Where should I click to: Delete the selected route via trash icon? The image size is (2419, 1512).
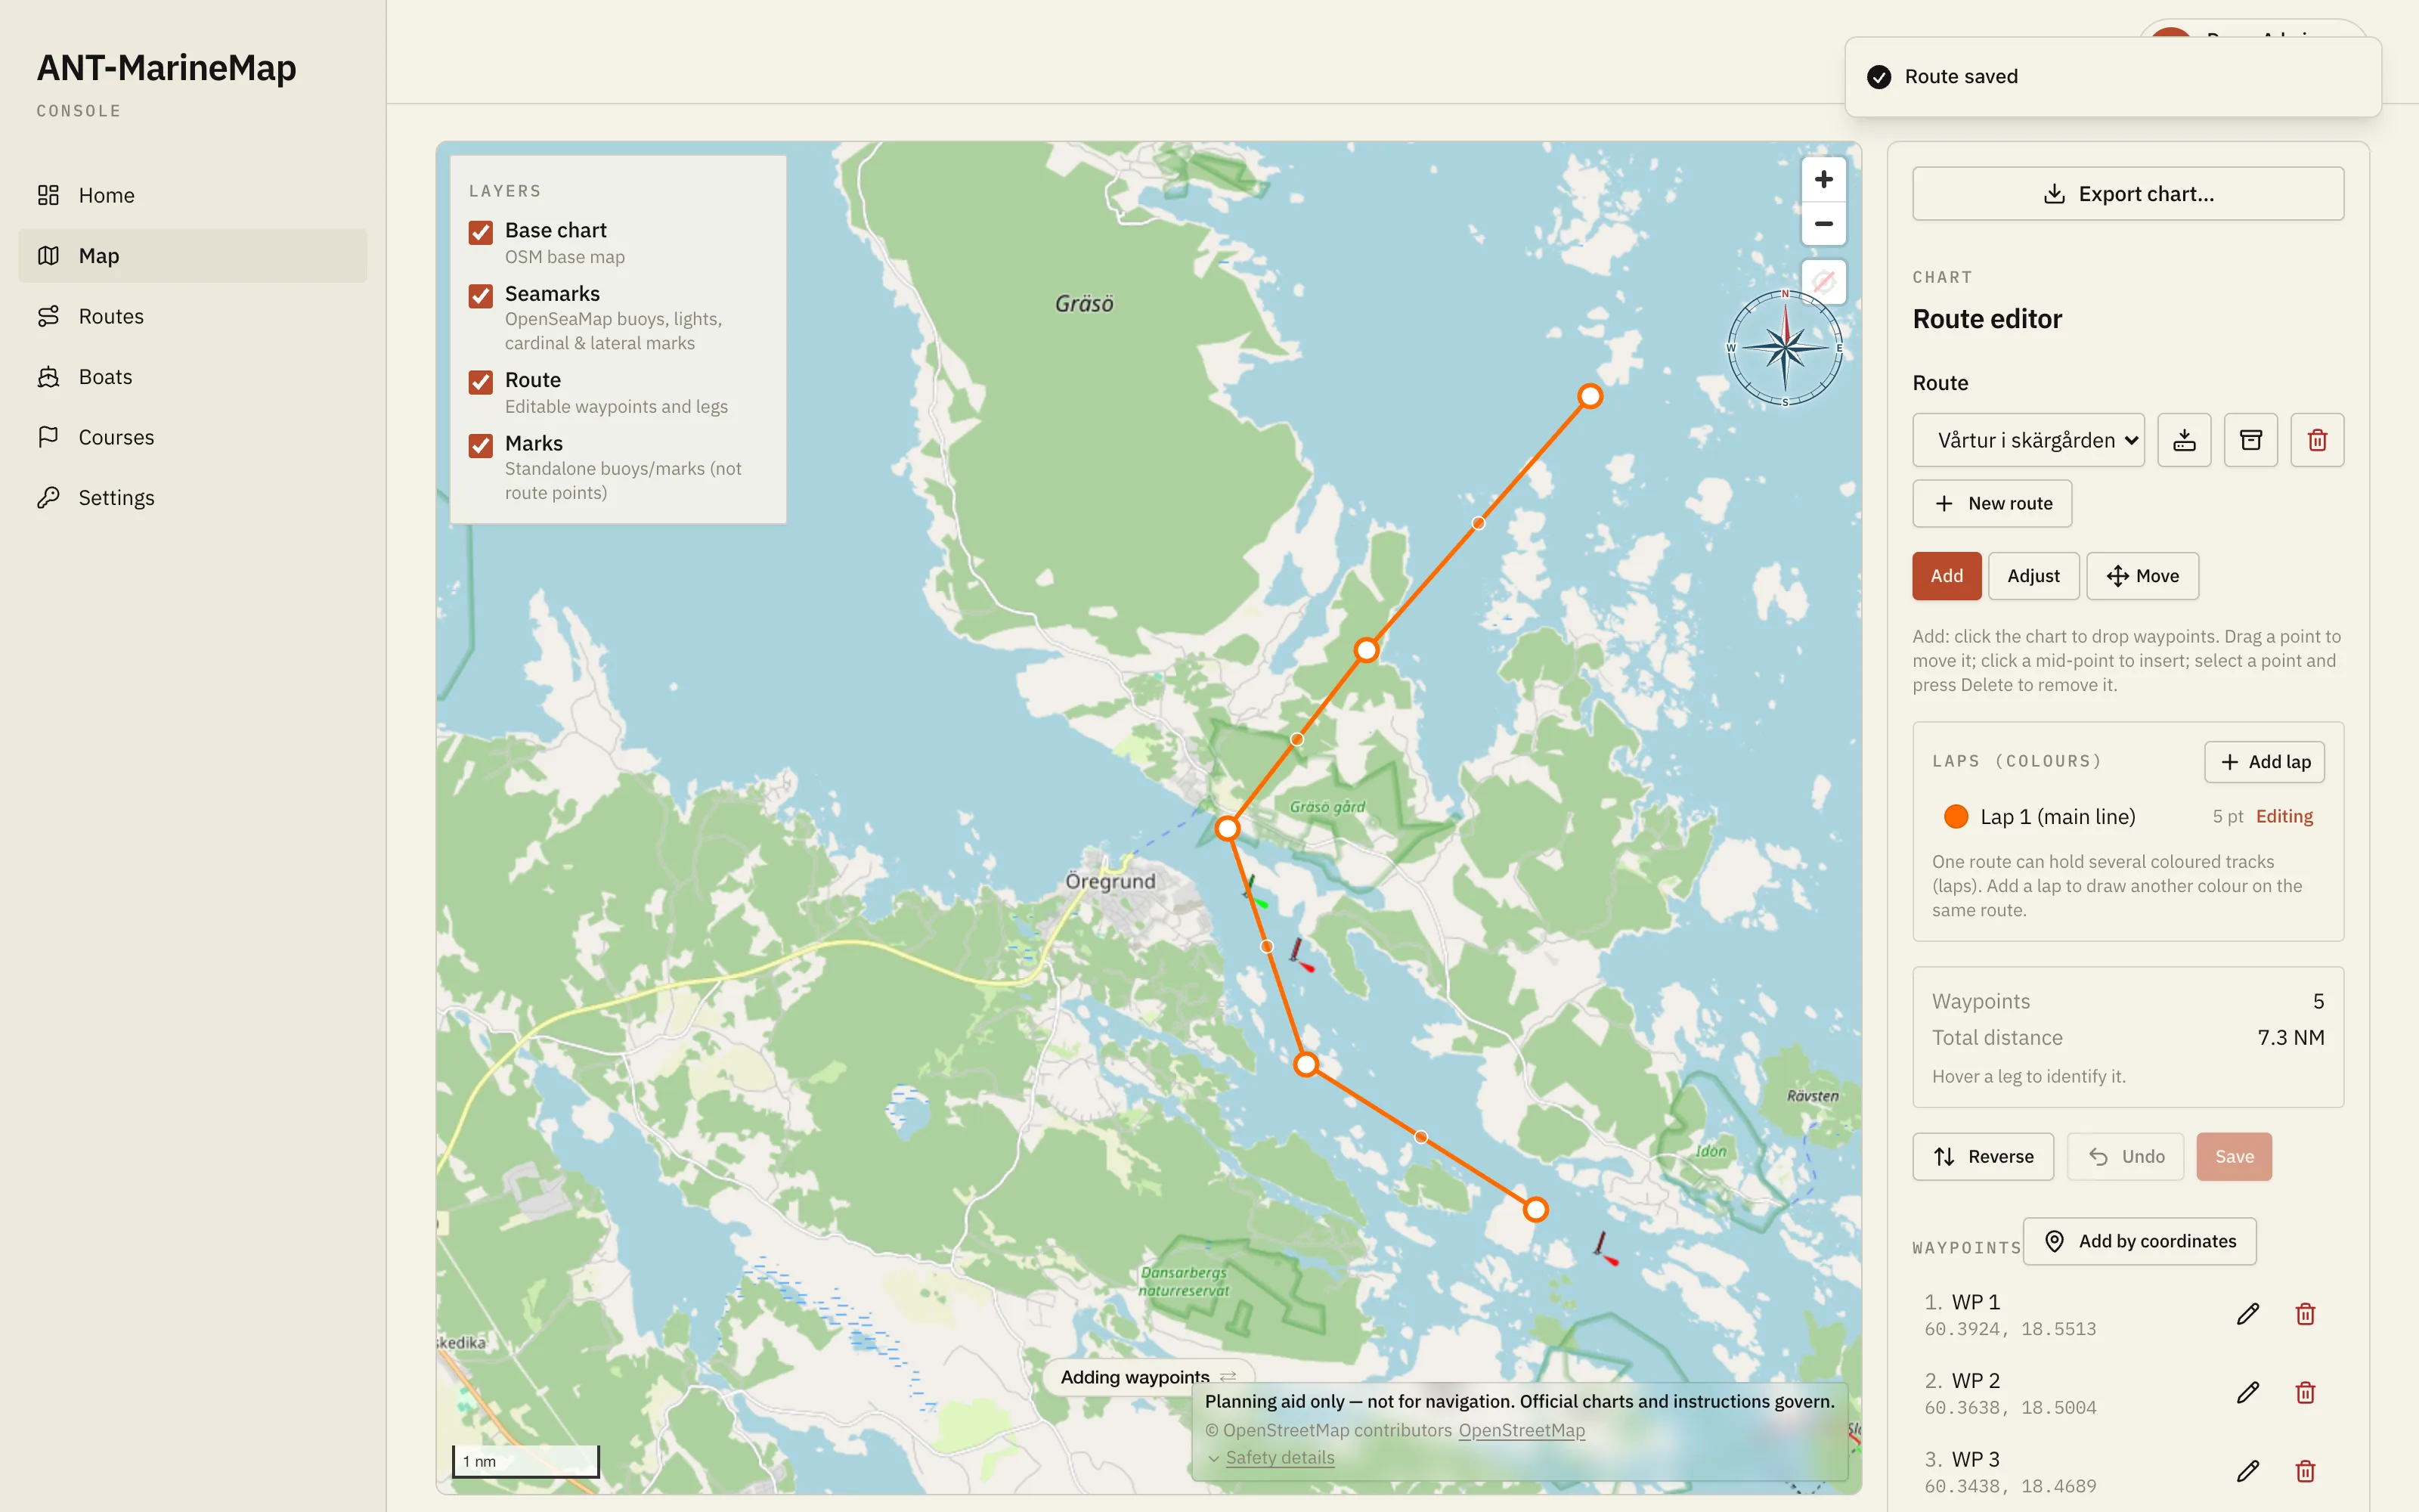[2317, 440]
